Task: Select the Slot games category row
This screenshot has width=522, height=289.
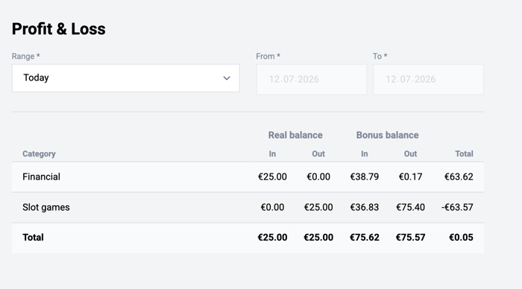Action: tap(248, 208)
